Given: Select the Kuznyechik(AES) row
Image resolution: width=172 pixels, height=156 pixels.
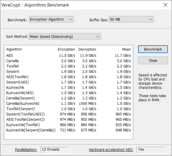Looking at the screenshot, I should tap(68, 93).
